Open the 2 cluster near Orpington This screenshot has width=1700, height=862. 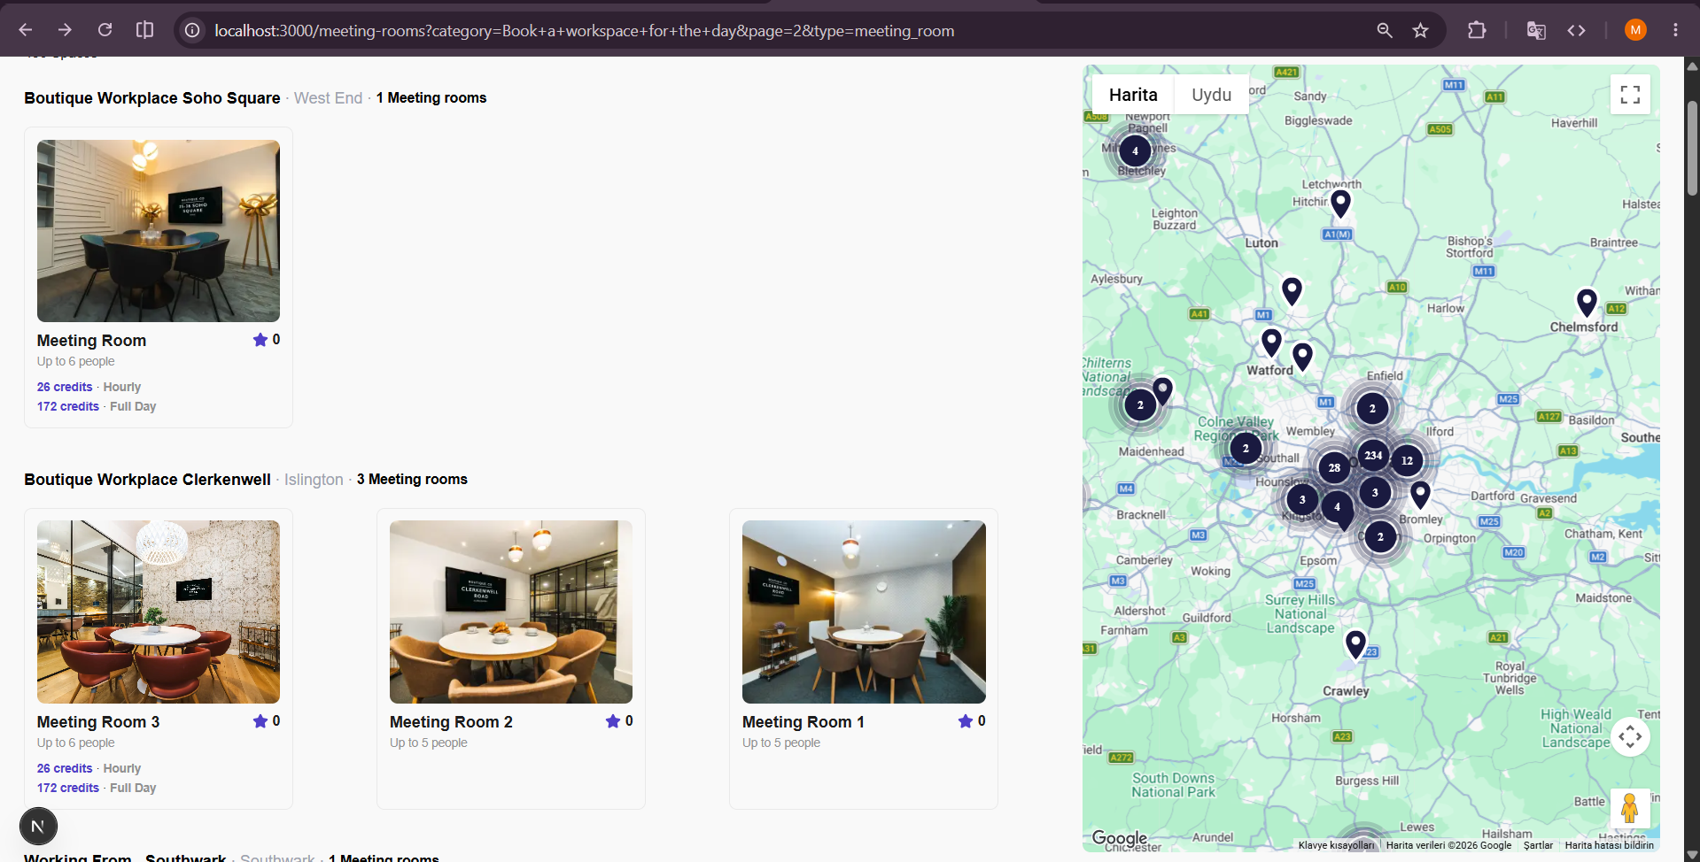click(1380, 536)
